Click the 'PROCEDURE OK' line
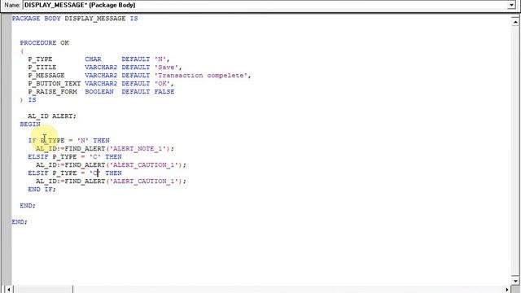This screenshot has width=521, height=293. 44,43
